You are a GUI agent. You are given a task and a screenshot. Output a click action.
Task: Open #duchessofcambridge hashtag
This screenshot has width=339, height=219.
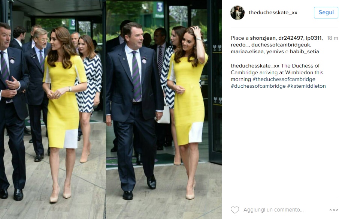pyautogui.click(x=258, y=86)
